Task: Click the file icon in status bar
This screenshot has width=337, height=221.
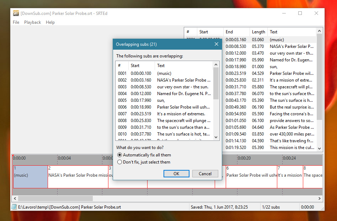Action: click(x=14, y=207)
